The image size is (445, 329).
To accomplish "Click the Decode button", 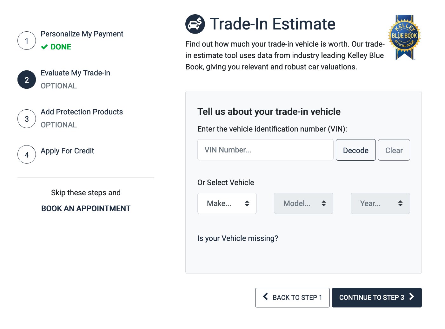I will (356, 150).
